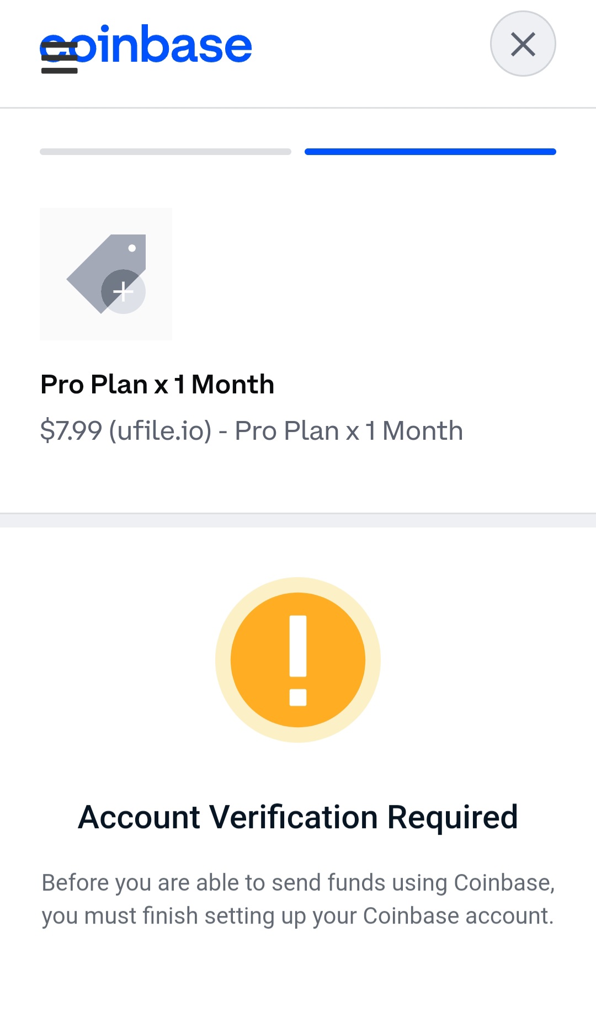Click the "you must finish setting up" line
Screen dimensions: 596x1029
[x=298, y=916]
